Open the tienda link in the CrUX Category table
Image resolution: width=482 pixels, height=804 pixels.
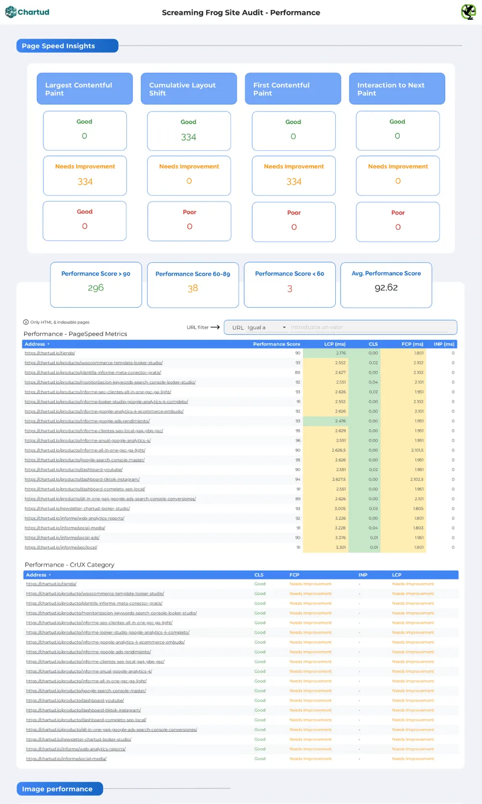click(51, 584)
